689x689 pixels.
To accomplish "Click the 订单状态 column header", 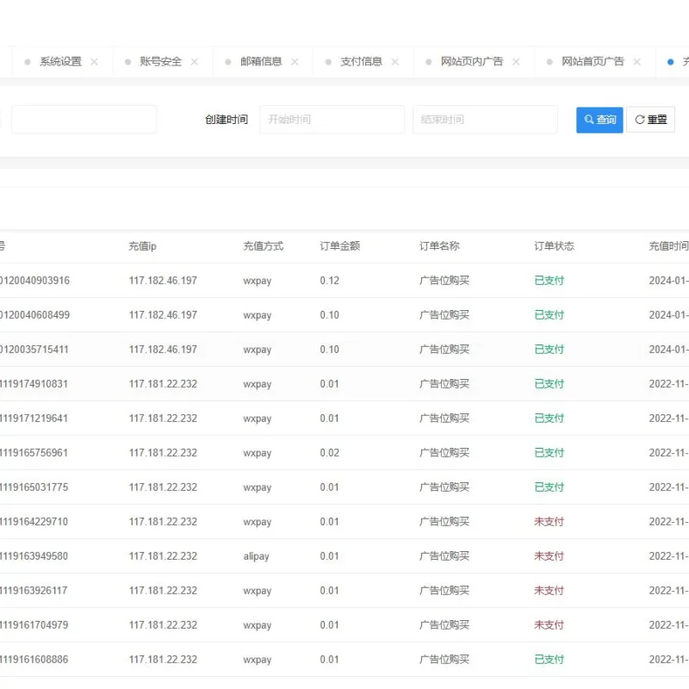I will [554, 246].
